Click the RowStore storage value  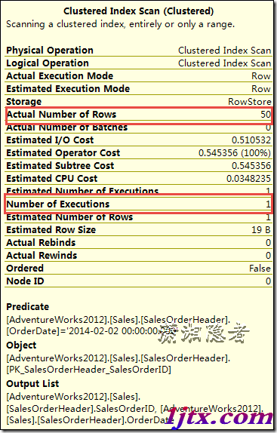[x=249, y=102]
